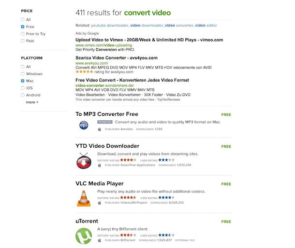This screenshot has height=248, width=295.
Task: Click the Upload Video to Vimeo ad
Action: pyautogui.click(x=149, y=40)
